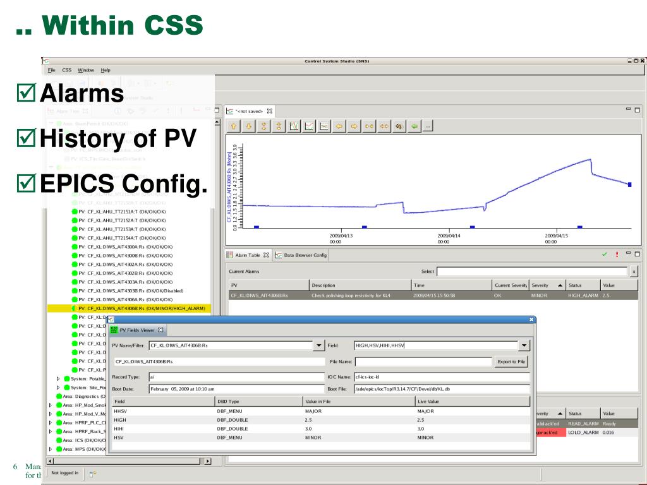Click the green checkmark acknowledge icon
The image size is (647, 485).
click(605, 254)
